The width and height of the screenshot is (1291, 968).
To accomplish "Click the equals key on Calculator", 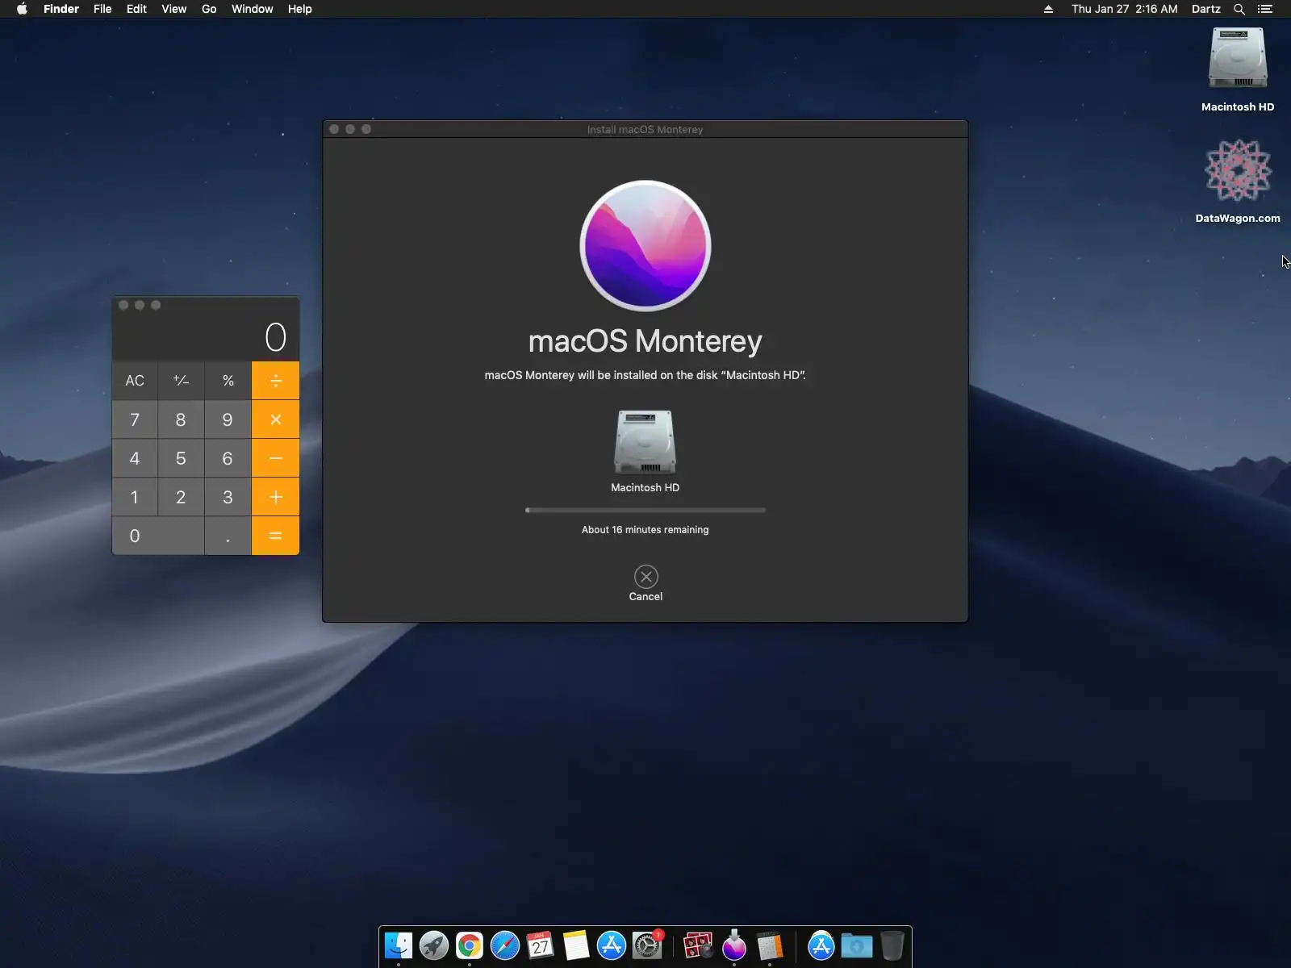I will (275, 536).
